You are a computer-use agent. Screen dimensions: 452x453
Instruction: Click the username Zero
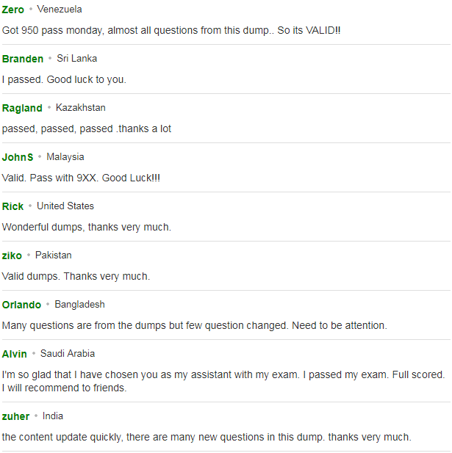click(x=12, y=10)
